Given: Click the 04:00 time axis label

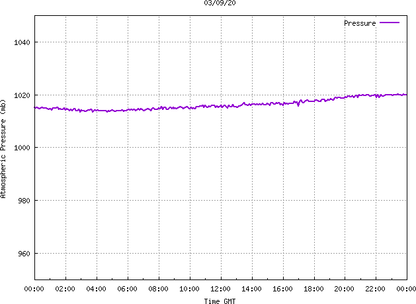Looking at the screenshot, I should click(x=96, y=289).
